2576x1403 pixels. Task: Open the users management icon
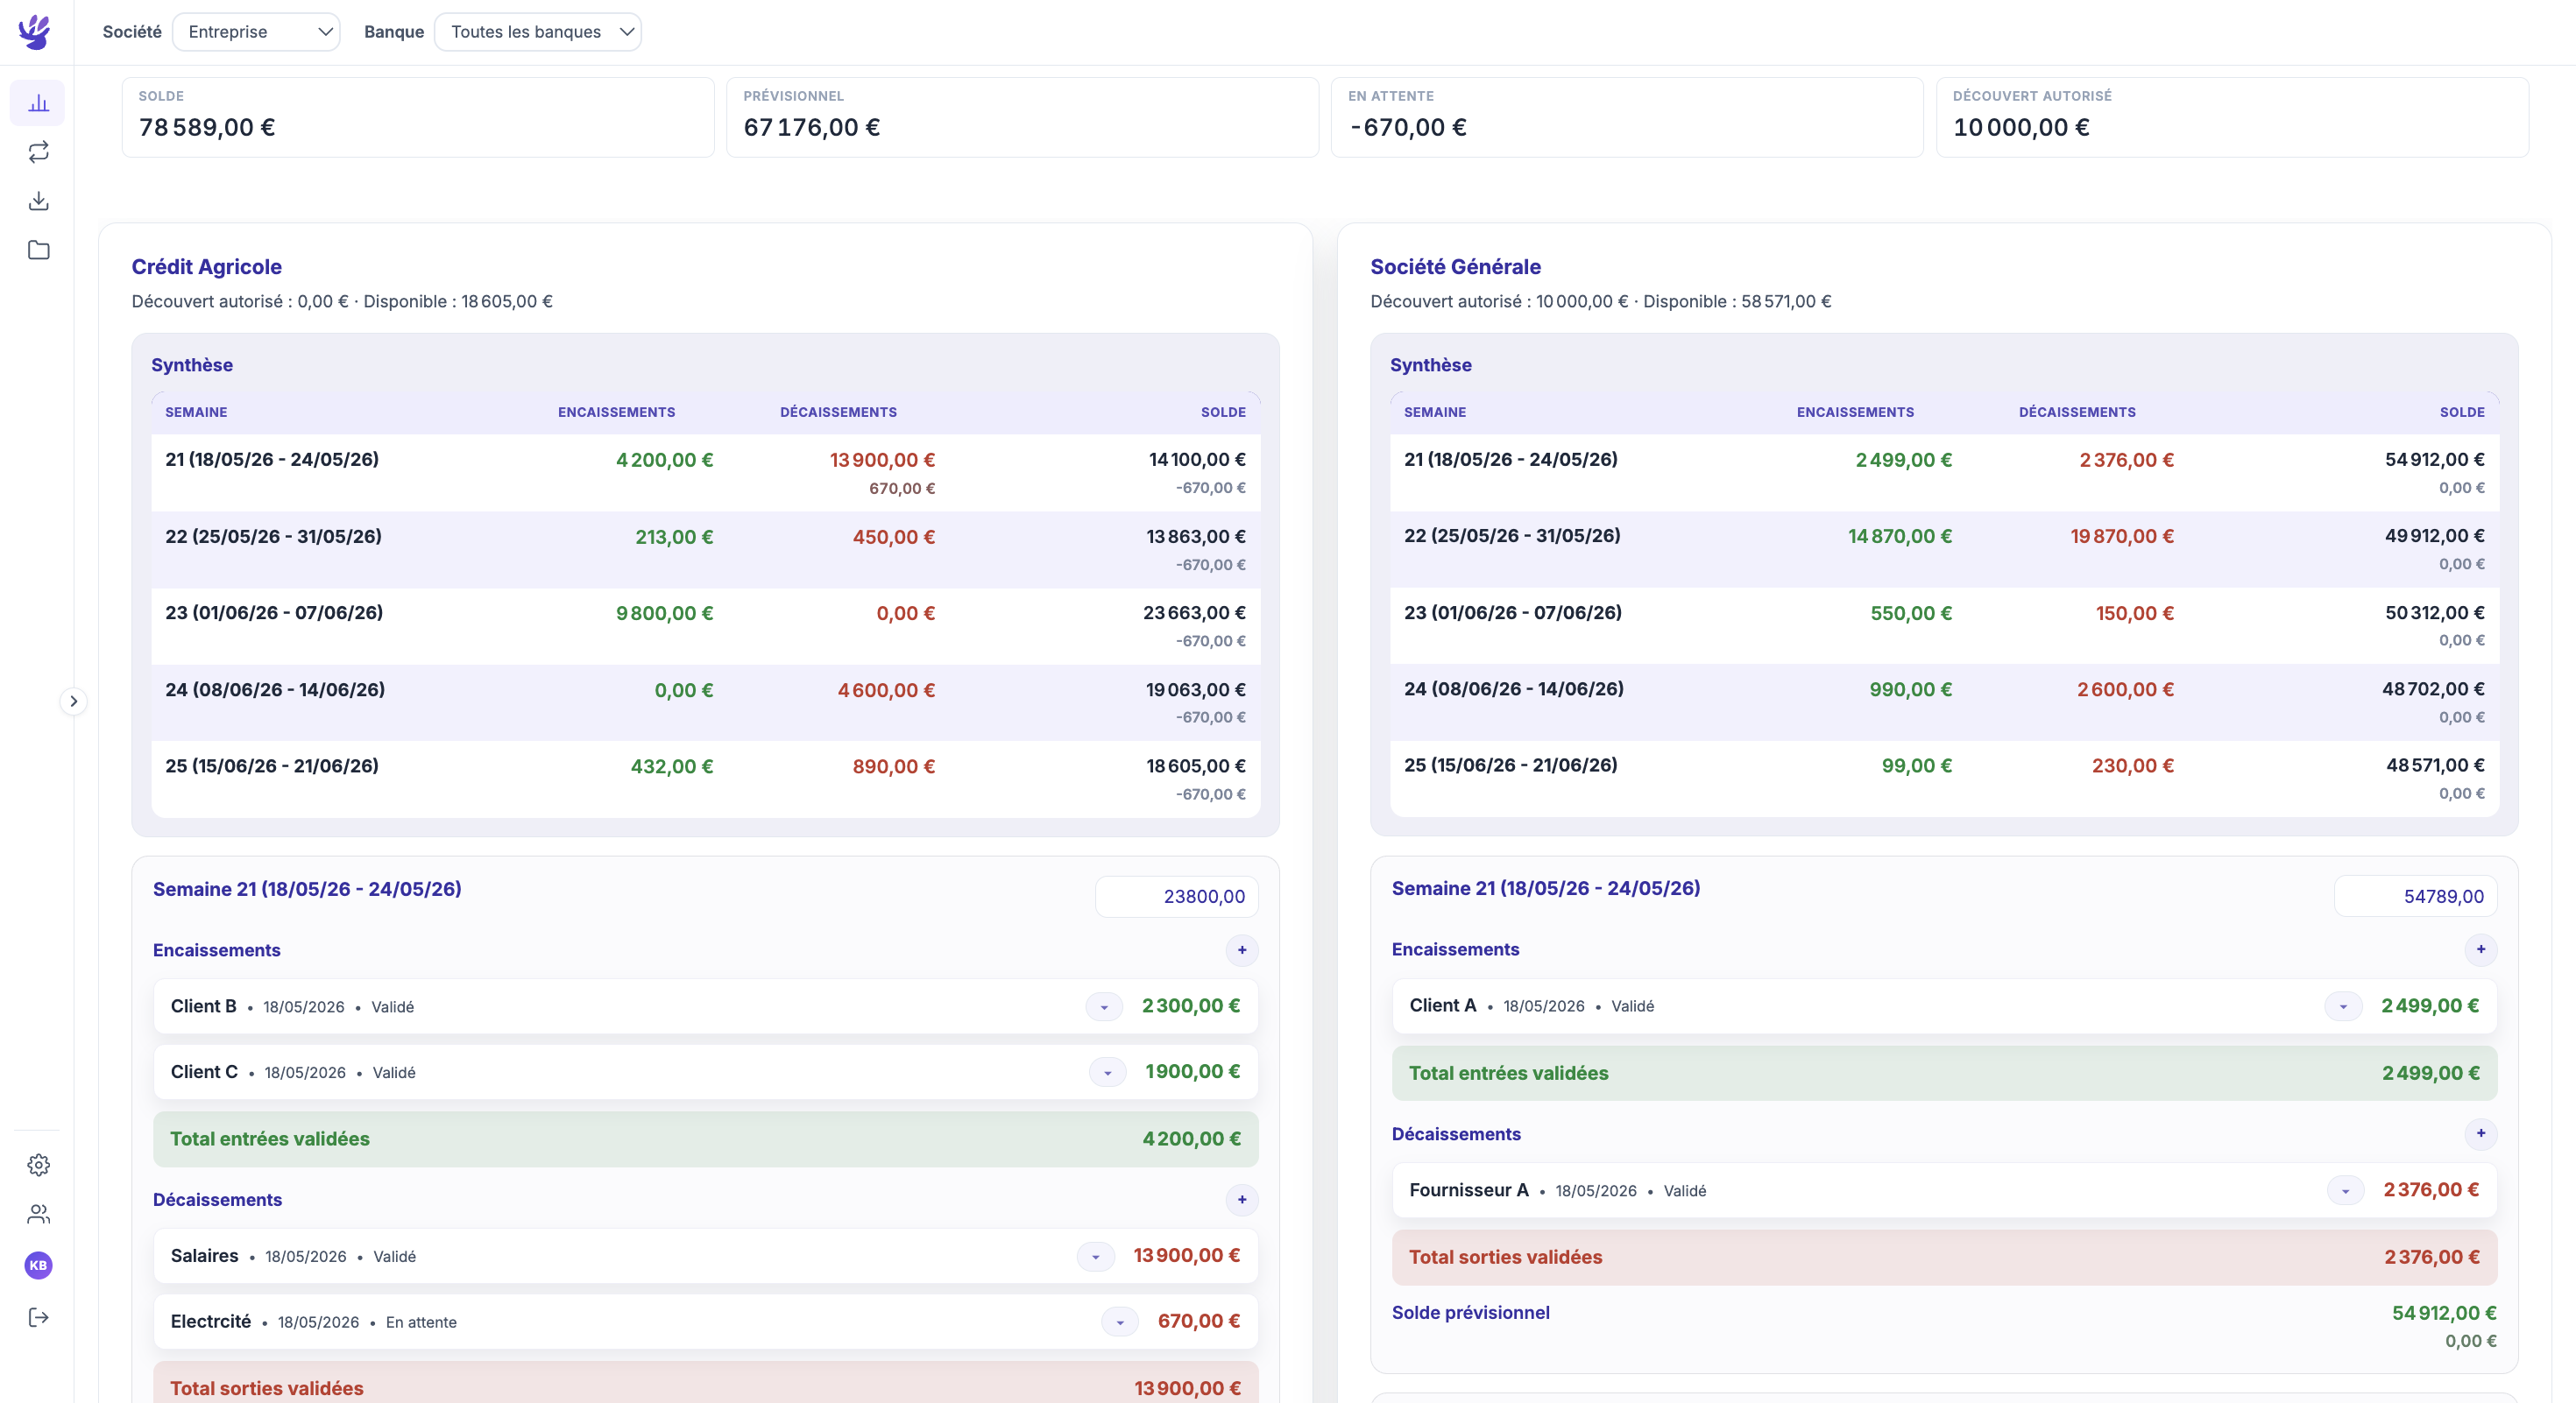coord(38,1214)
